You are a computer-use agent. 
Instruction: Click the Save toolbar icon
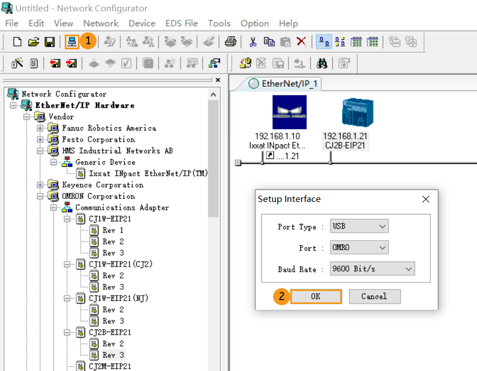point(51,41)
